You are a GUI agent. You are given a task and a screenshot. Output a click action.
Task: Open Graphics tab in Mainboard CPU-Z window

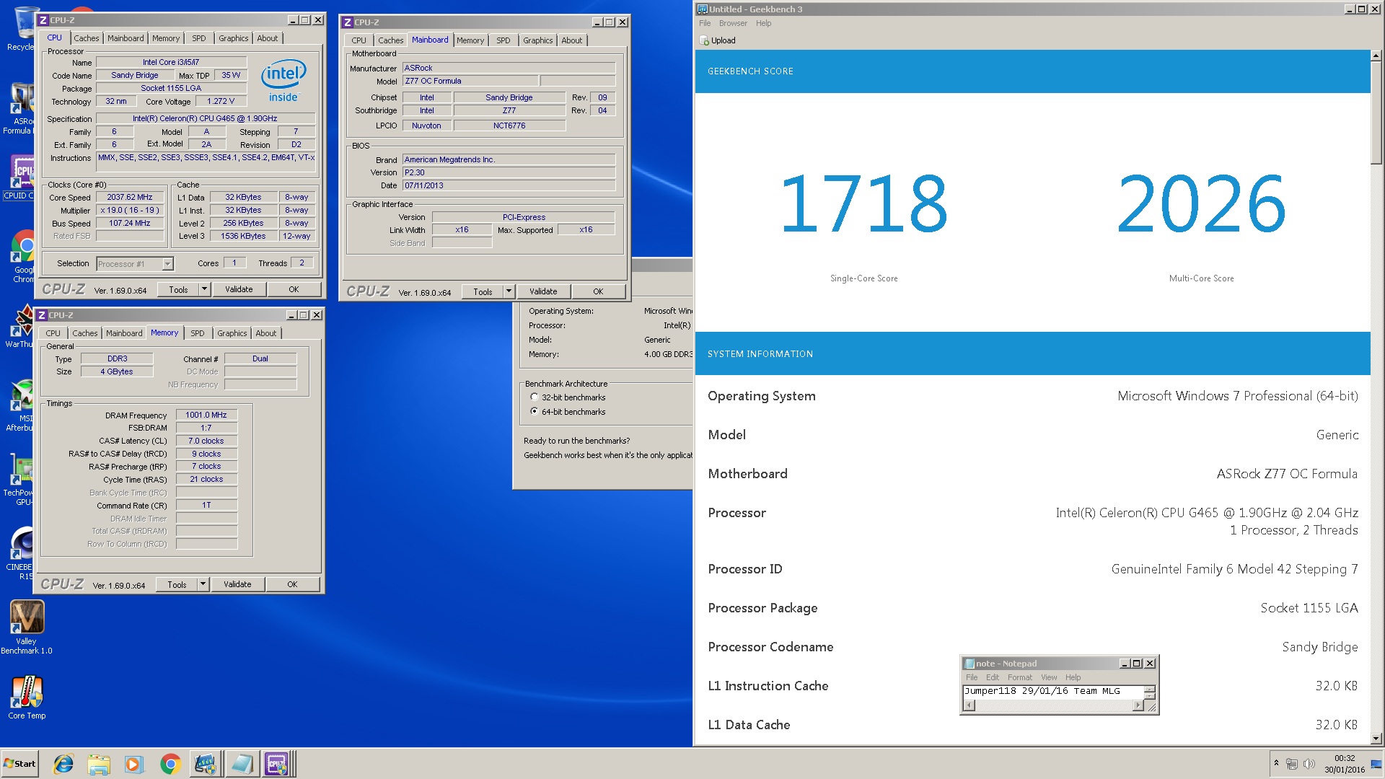[x=538, y=40]
